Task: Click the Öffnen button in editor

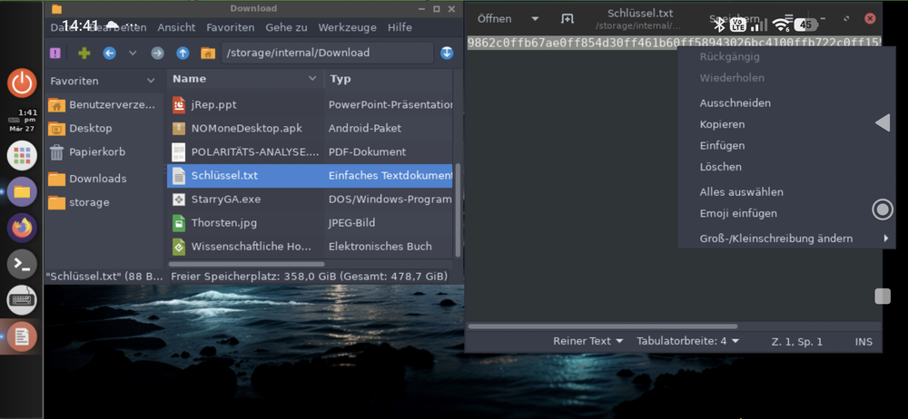Action: [495, 19]
